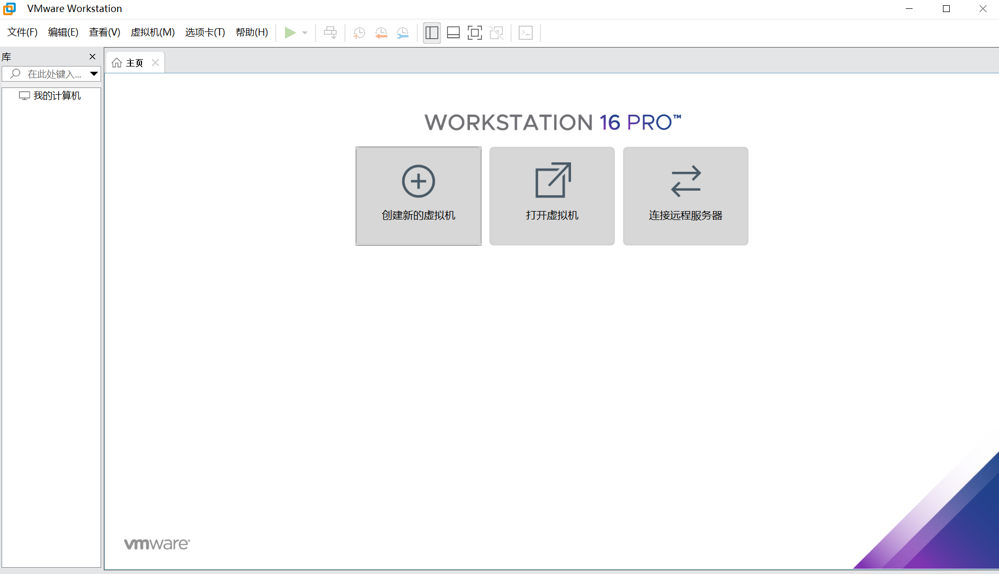
Task: Select 我的计算机 in library tree
Action: [x=57, y=96]
